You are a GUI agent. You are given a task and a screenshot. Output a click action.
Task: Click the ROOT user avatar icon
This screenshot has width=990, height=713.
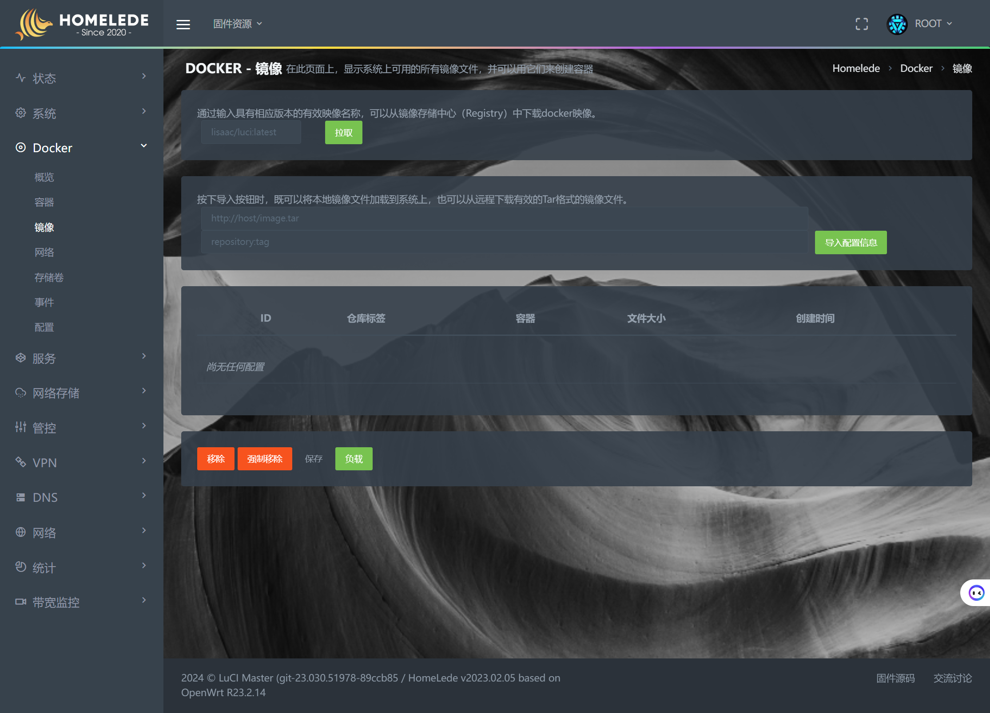coord(897,24)
